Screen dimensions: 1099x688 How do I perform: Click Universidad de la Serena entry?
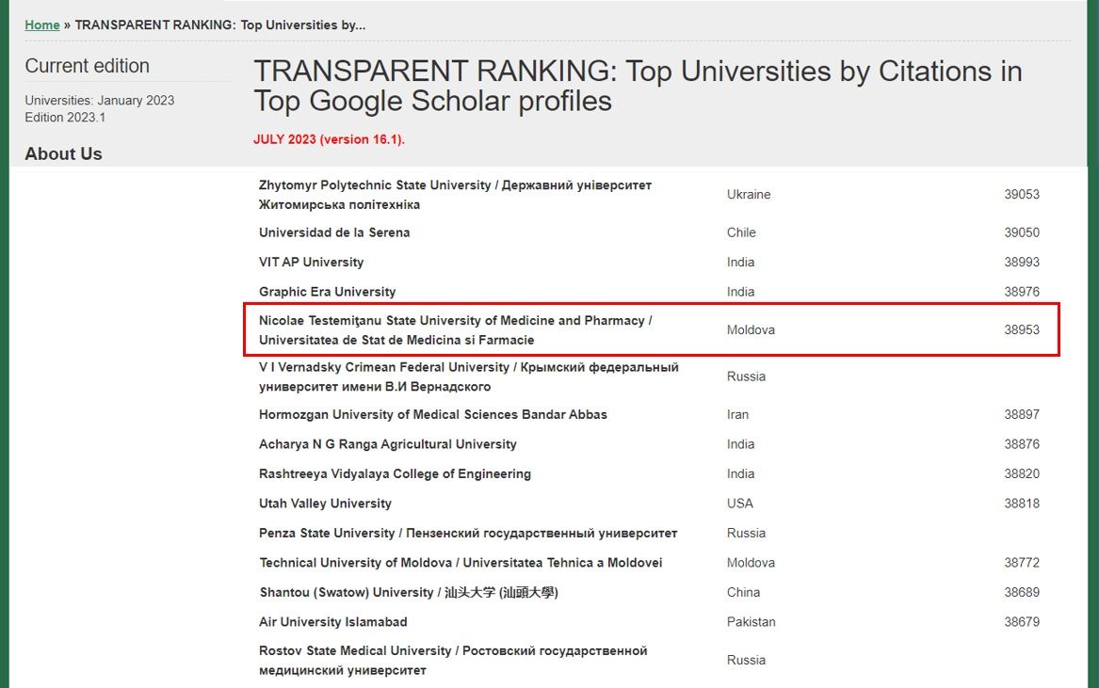click(x=334, y=232)
